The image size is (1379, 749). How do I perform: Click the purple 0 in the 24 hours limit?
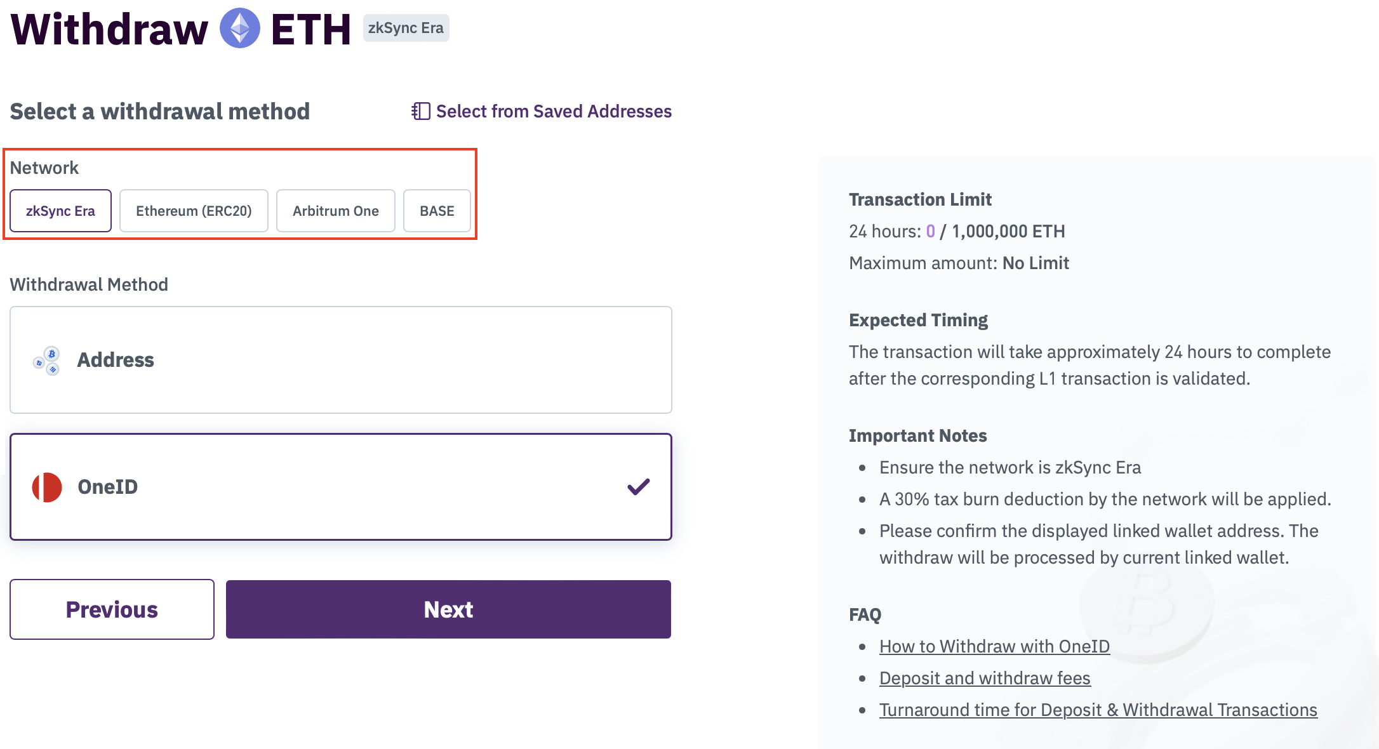[931, 231]
